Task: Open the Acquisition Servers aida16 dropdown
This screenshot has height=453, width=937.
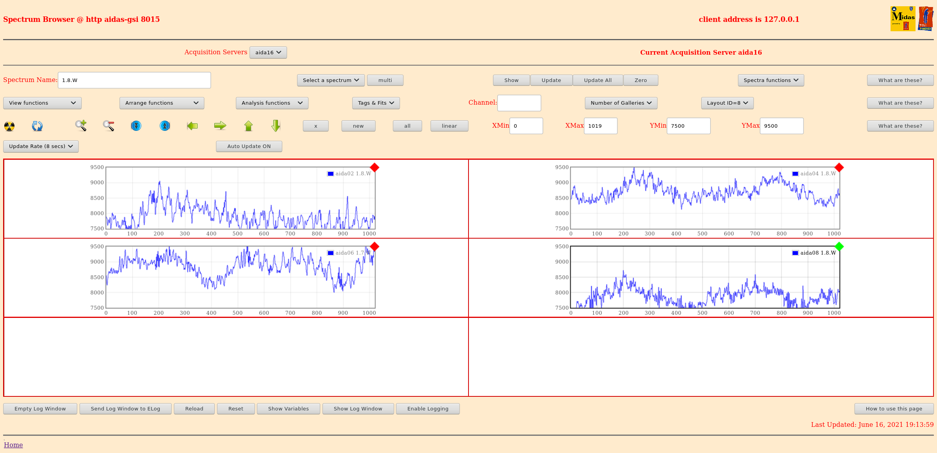Action: pyautogui.click(x=268, y=53)
